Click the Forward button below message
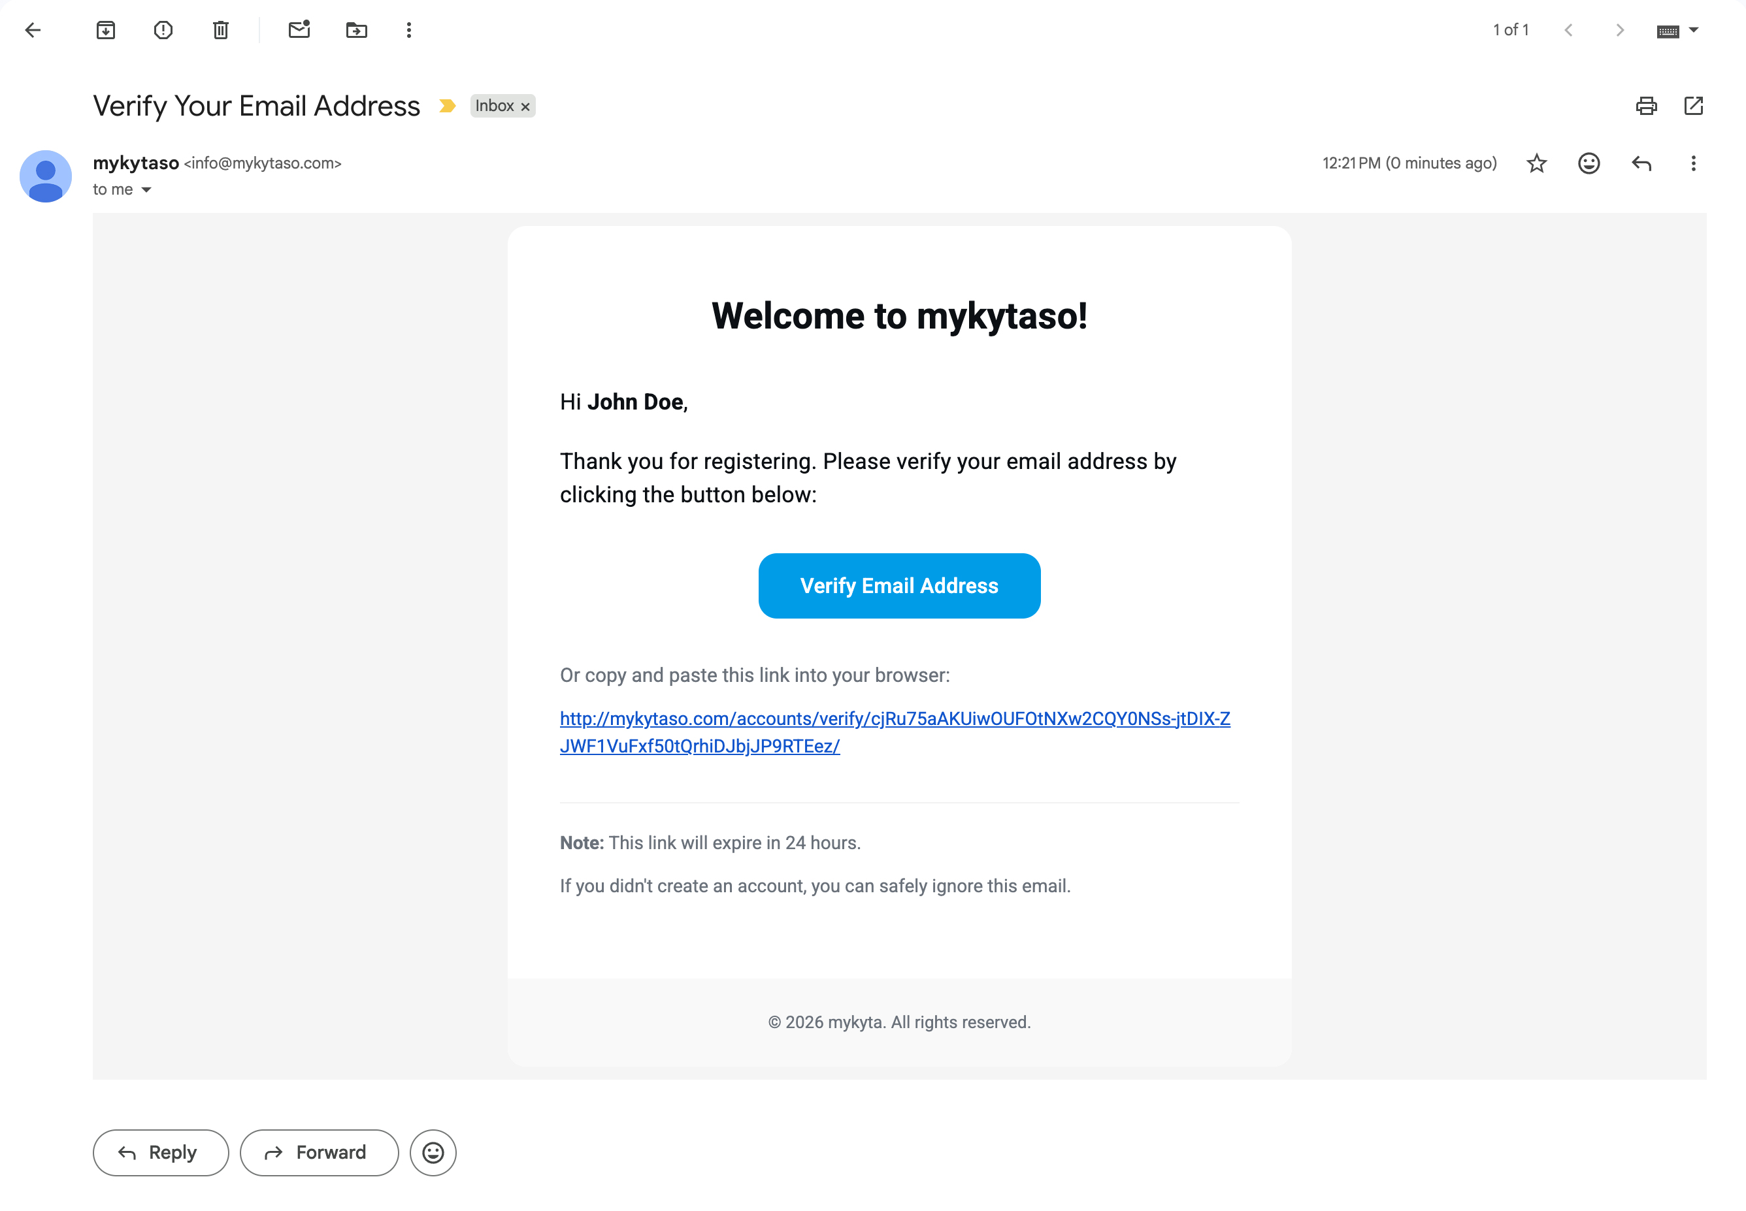This screenshot has width=1746, height=1211. tap(319, 1153)
